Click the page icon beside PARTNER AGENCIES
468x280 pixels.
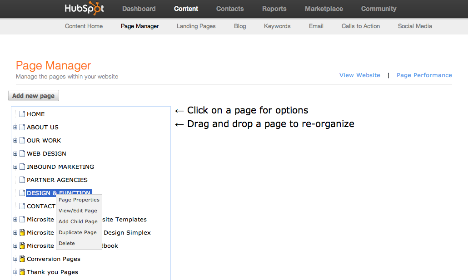point(21,180)
